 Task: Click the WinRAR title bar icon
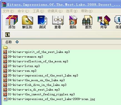point(4,4)
